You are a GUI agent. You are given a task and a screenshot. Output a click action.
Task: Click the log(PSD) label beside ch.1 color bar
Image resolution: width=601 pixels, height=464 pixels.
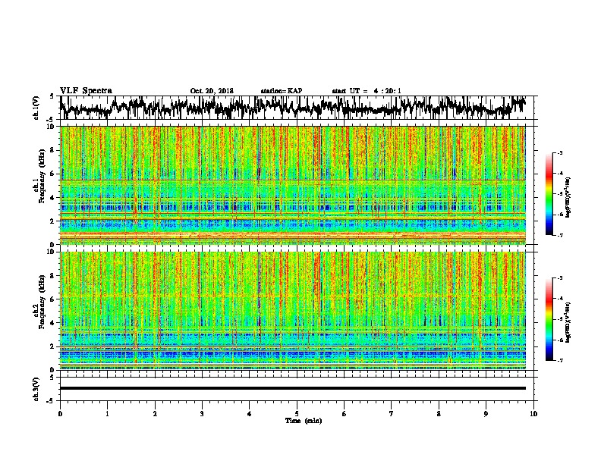point(568,198)
